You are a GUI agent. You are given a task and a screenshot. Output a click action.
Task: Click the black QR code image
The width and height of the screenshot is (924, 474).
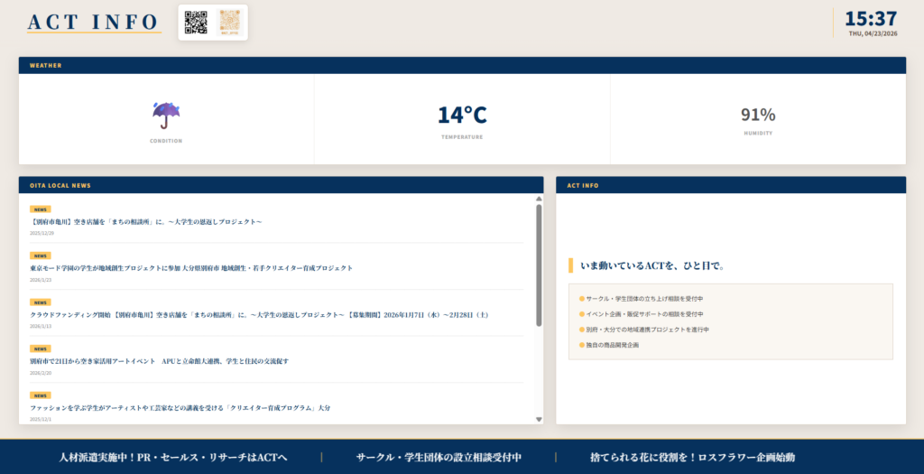point(196,22)
